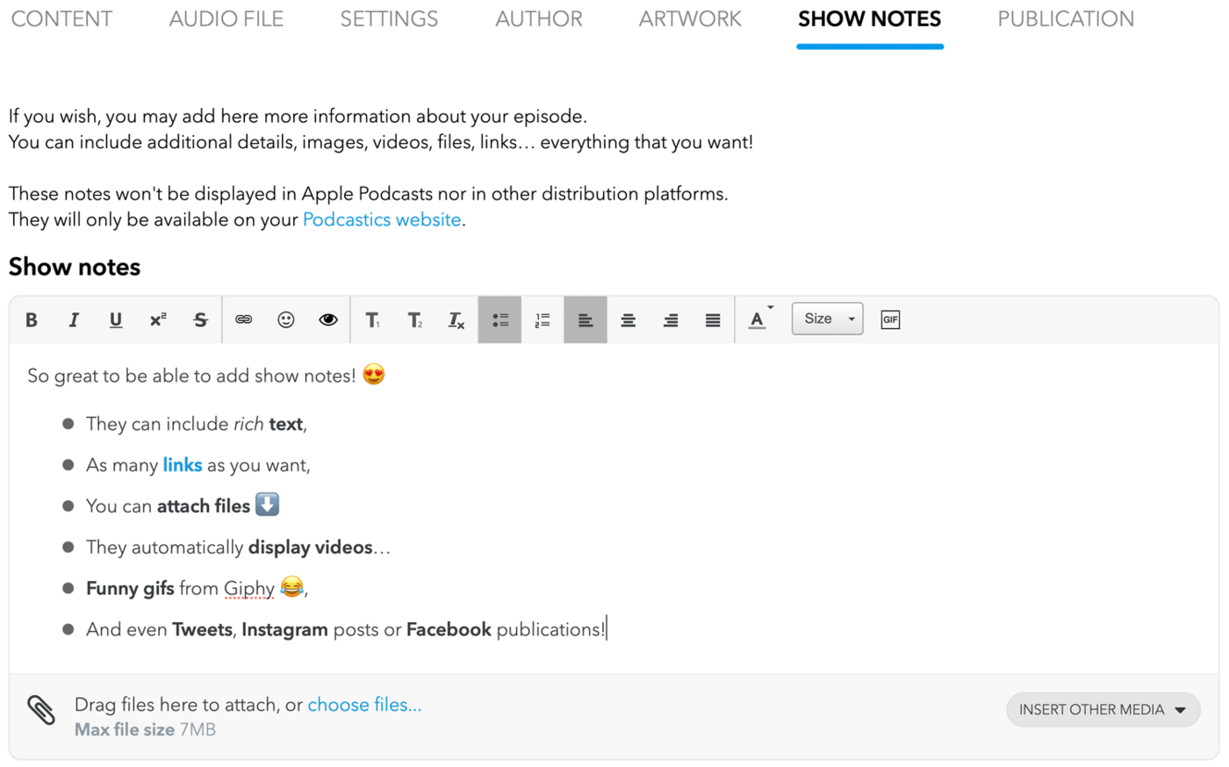
Task: Click the down-arrow emoji after attach files
Action: coord(267,505)
